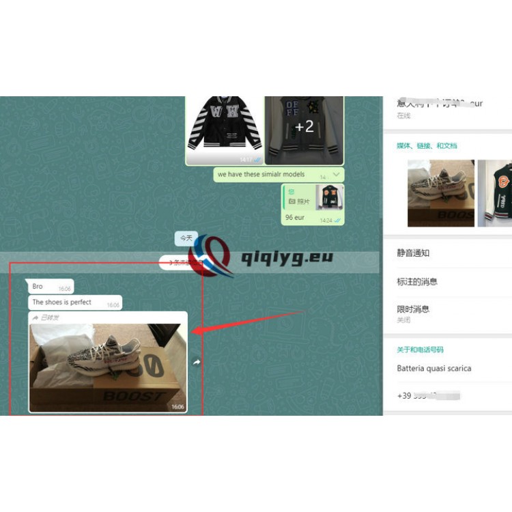This screenshot has height=512, width=512.
Task: Click the quoted photo thumbnail in '96 eur' reply
Action: [x=329, y=197]
